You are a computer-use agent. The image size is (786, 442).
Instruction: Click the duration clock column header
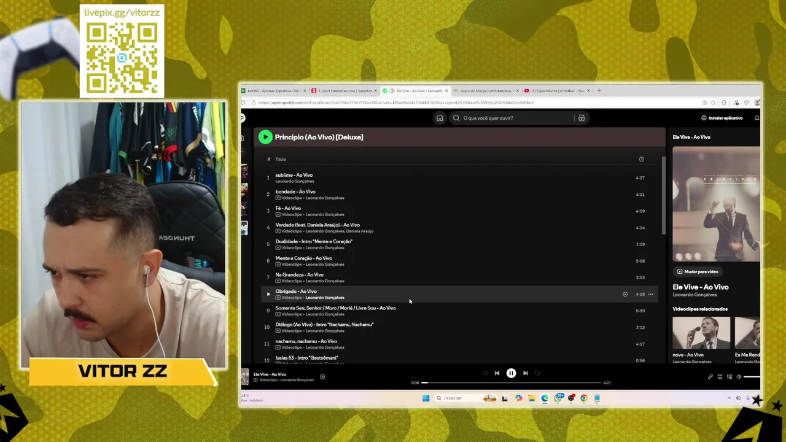[641, 159]
